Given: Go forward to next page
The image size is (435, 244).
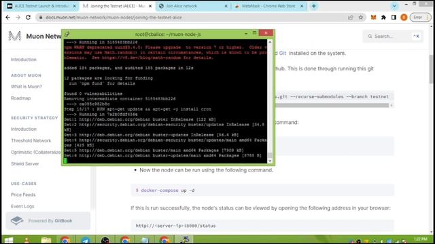Looking at the screenshot, I should (18, 18).
